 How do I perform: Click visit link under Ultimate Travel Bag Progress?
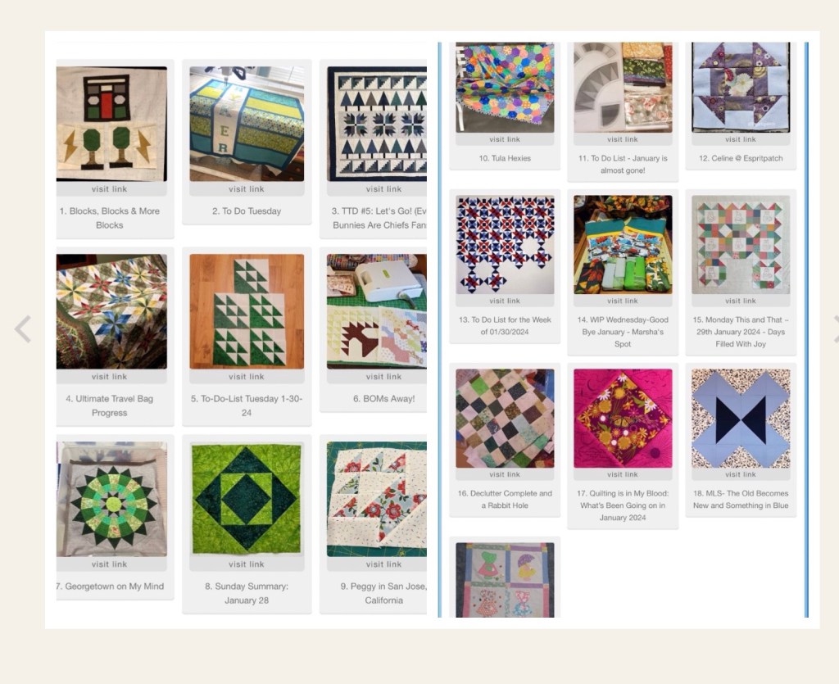coord(109,377)
